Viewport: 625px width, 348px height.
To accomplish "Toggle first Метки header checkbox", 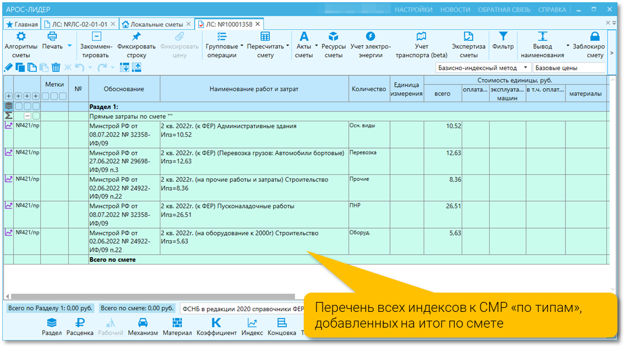I will coord(45,96).
